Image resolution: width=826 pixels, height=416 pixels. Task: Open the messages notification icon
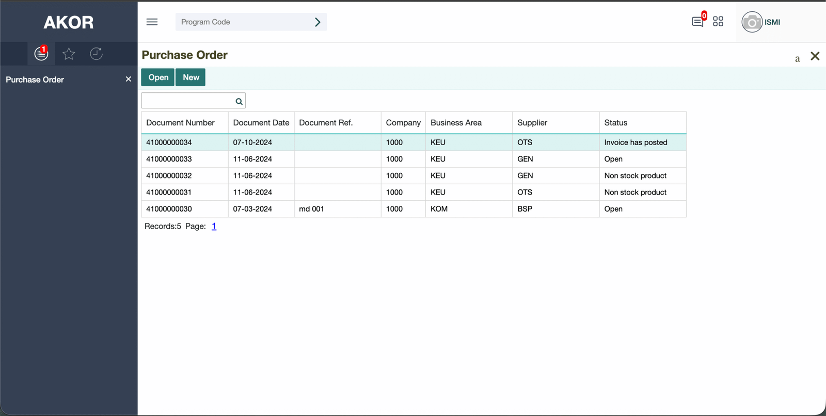click(x=697, y=22)
